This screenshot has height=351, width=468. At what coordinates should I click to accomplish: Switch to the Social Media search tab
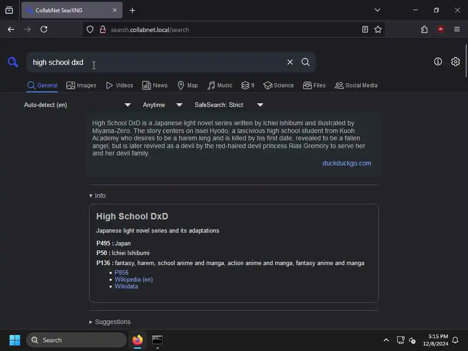[x=356, y=85]
